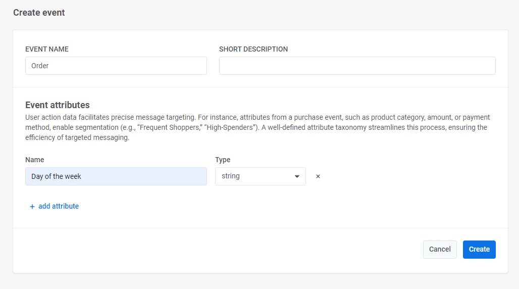Click the "string" value in Type selector
The width and height of the screenshot is (519, 289).
[x=231, y=176]
